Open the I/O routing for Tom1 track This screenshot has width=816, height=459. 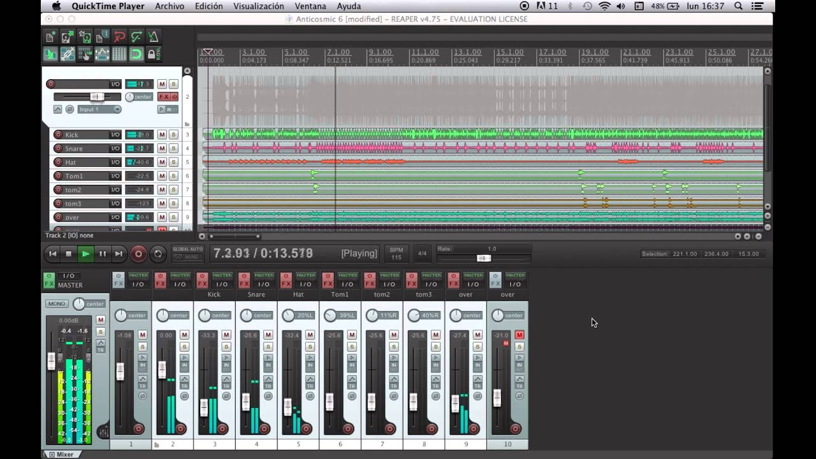pos(115,176)
